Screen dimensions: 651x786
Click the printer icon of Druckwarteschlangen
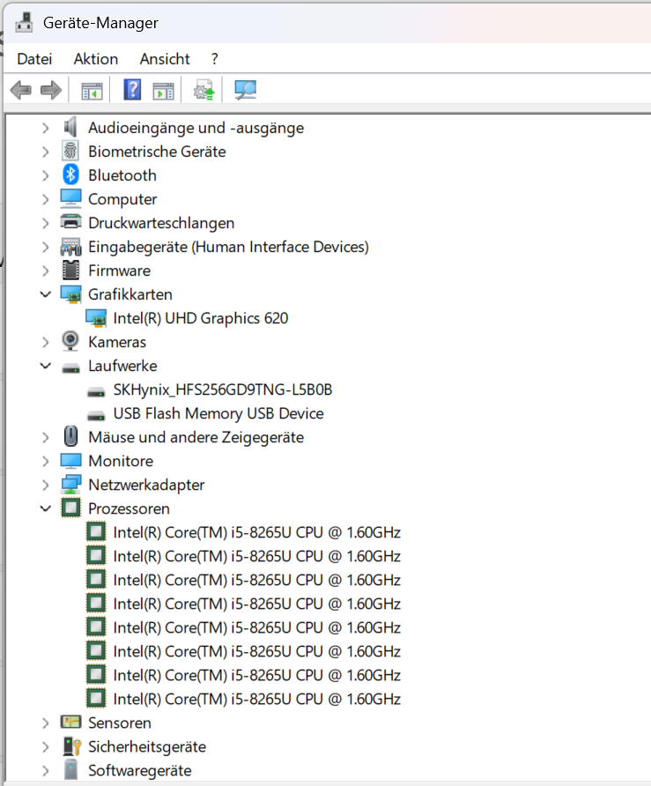point(70,221)
